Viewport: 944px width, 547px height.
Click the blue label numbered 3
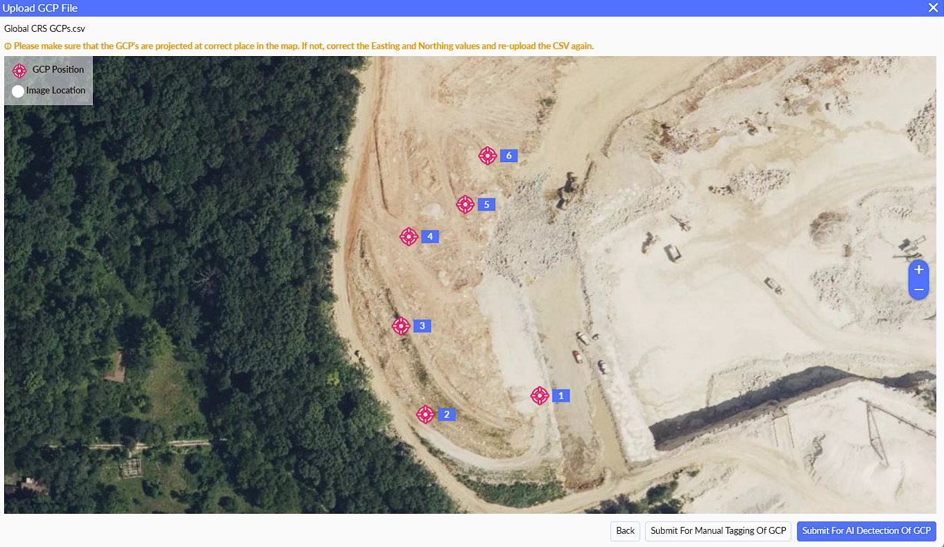pos(422,325)
